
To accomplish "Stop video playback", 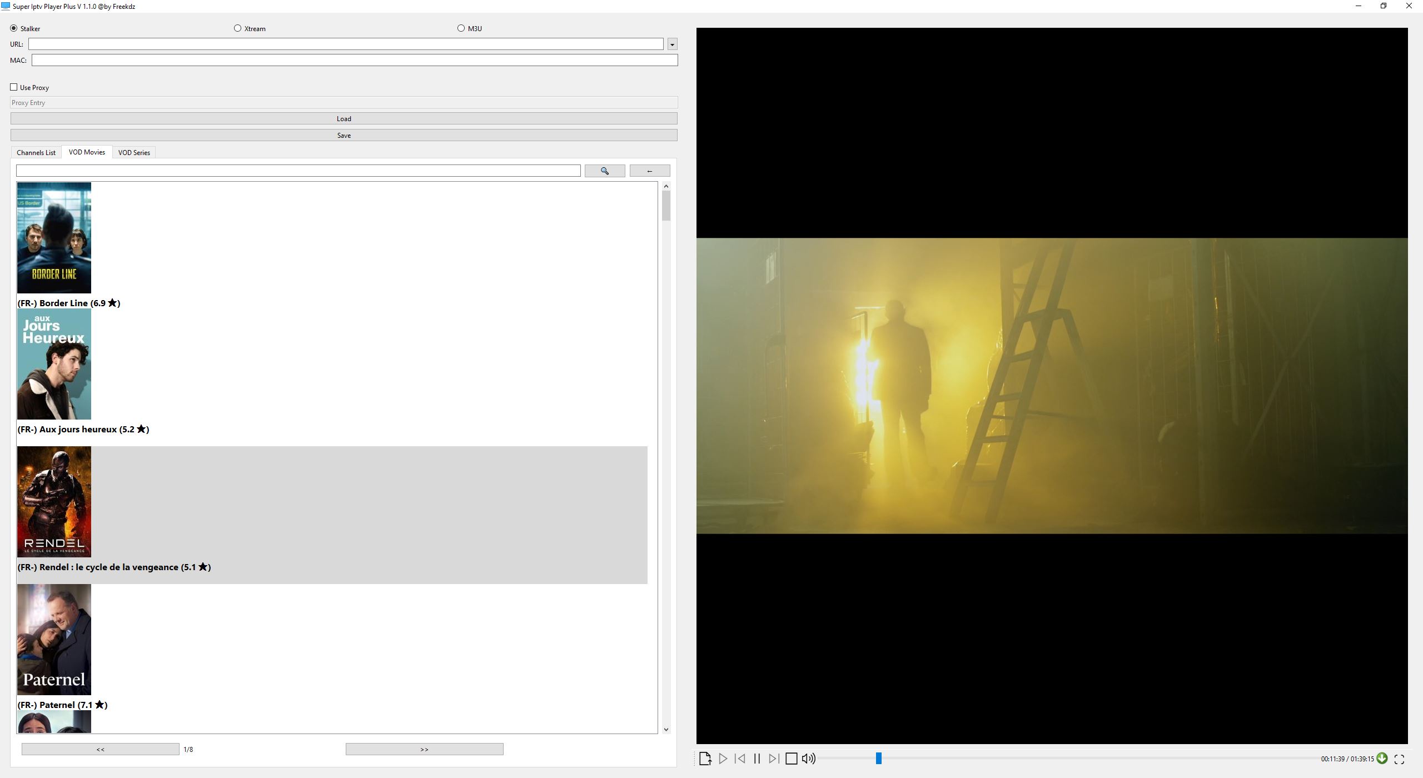I will click(x=791, y=759).
